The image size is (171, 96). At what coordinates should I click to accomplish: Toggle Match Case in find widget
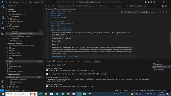coord(142,12)
